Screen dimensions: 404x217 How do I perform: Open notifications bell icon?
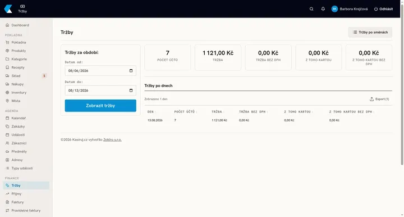(x=323, y=9)
